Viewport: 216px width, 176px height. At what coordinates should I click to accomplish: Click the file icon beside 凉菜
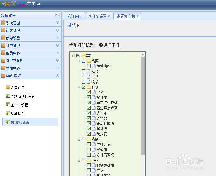coord(89,71)
